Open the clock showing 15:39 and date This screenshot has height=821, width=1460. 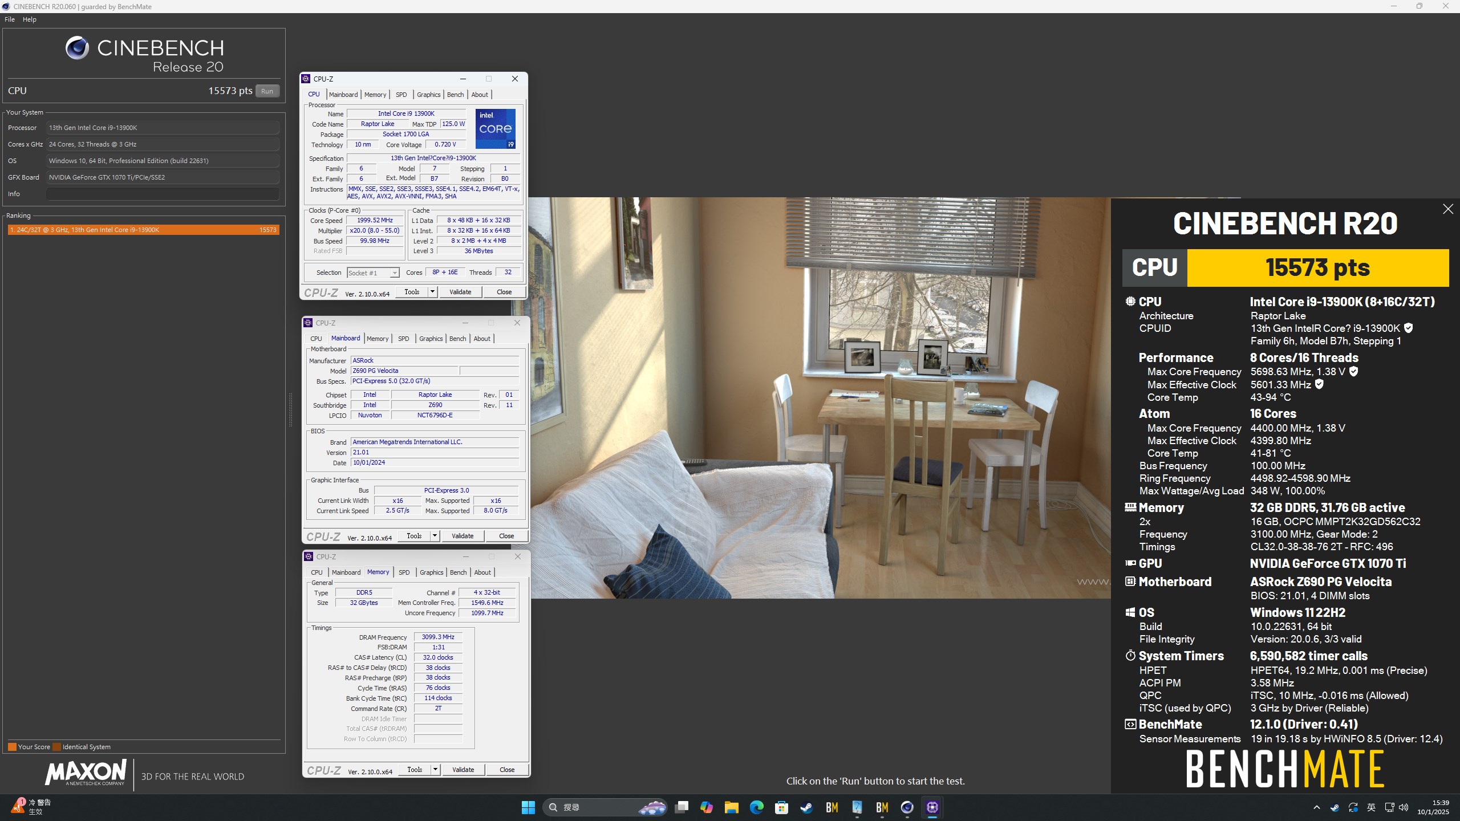pos(1433,807)
